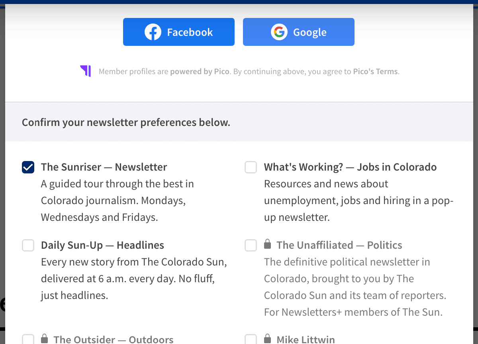Viewport: 478px width, 344px height.
Task: Toggle The Unaffiliated Politics checkbox
Action: point(251,246)
